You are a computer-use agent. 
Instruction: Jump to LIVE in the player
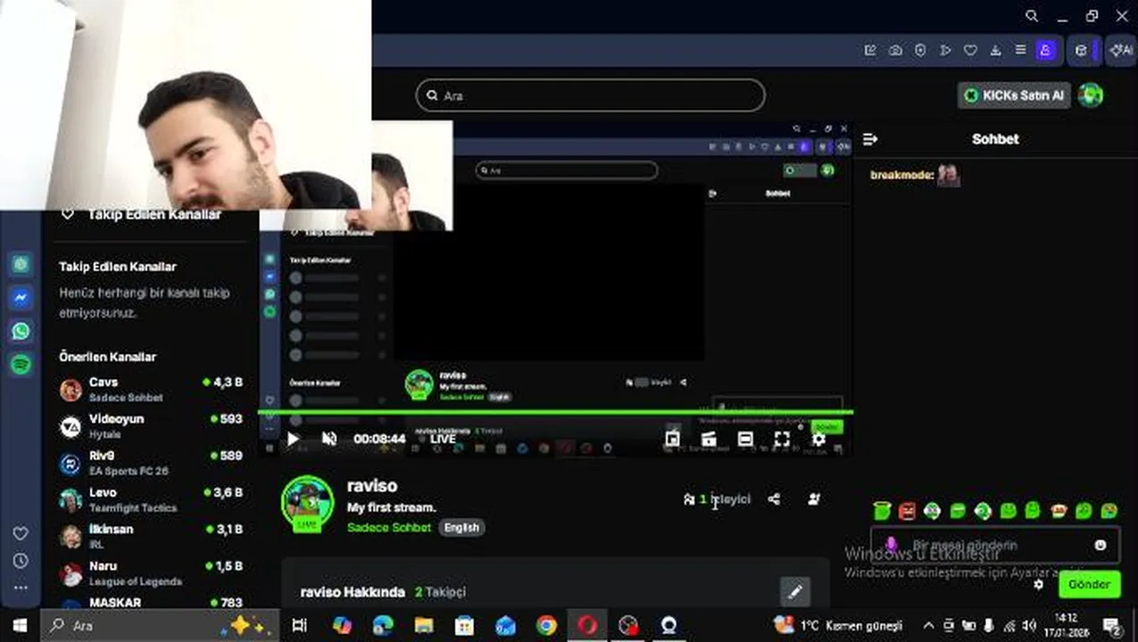[x=443, y=439]
